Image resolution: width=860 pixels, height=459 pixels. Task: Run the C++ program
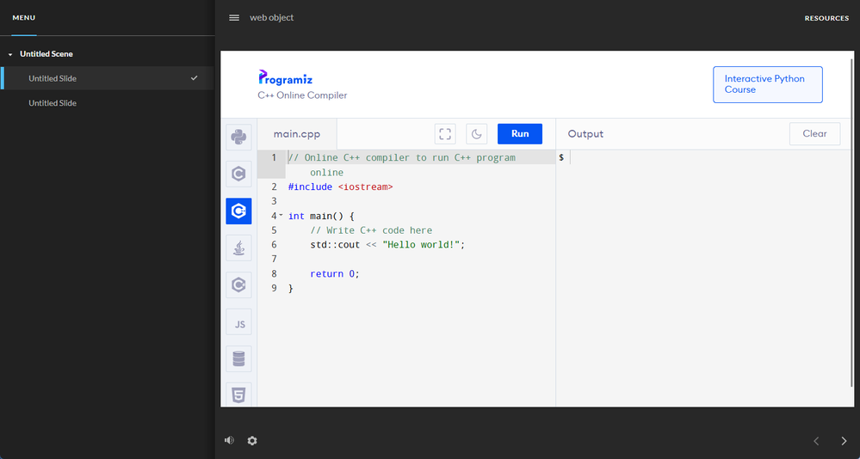point(520,133)
